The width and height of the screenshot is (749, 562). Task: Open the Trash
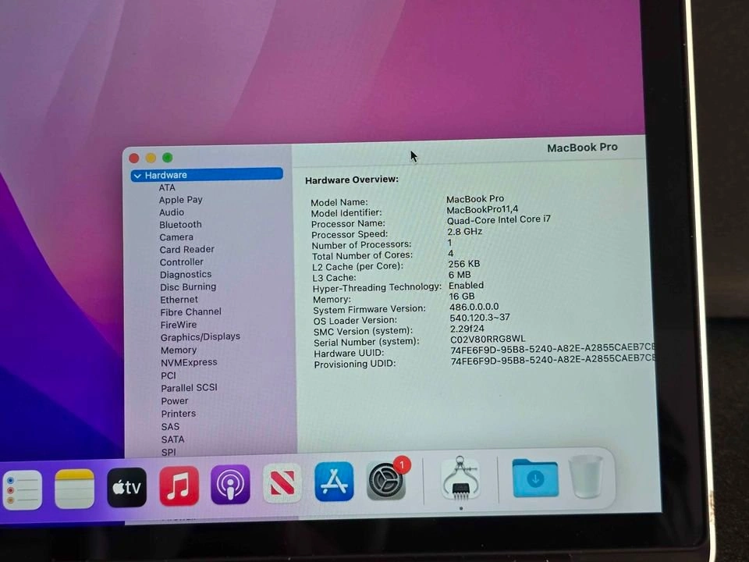click(586, 477)
